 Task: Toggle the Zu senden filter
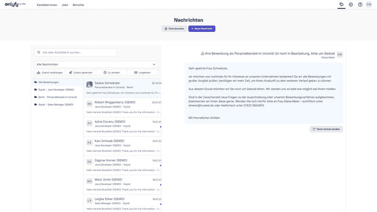112,72
